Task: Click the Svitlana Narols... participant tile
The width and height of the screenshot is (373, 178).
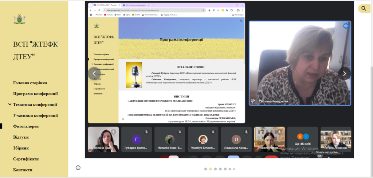Action: [269, 139]
